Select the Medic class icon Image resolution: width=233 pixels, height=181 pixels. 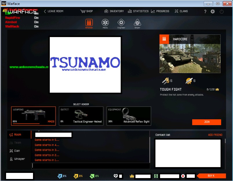click(105, 23)
